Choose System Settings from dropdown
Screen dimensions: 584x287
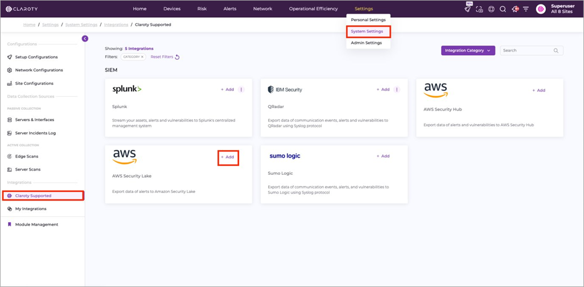(368, 32)
